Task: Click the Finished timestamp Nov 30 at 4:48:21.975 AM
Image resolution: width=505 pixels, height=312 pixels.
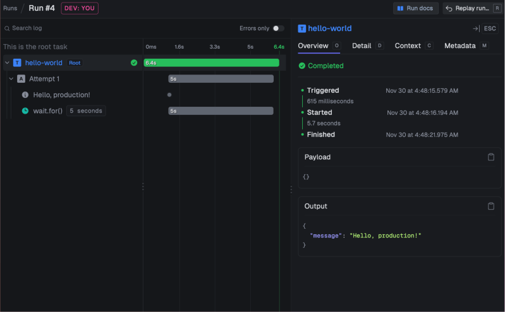Action: (x=422, y=135)
